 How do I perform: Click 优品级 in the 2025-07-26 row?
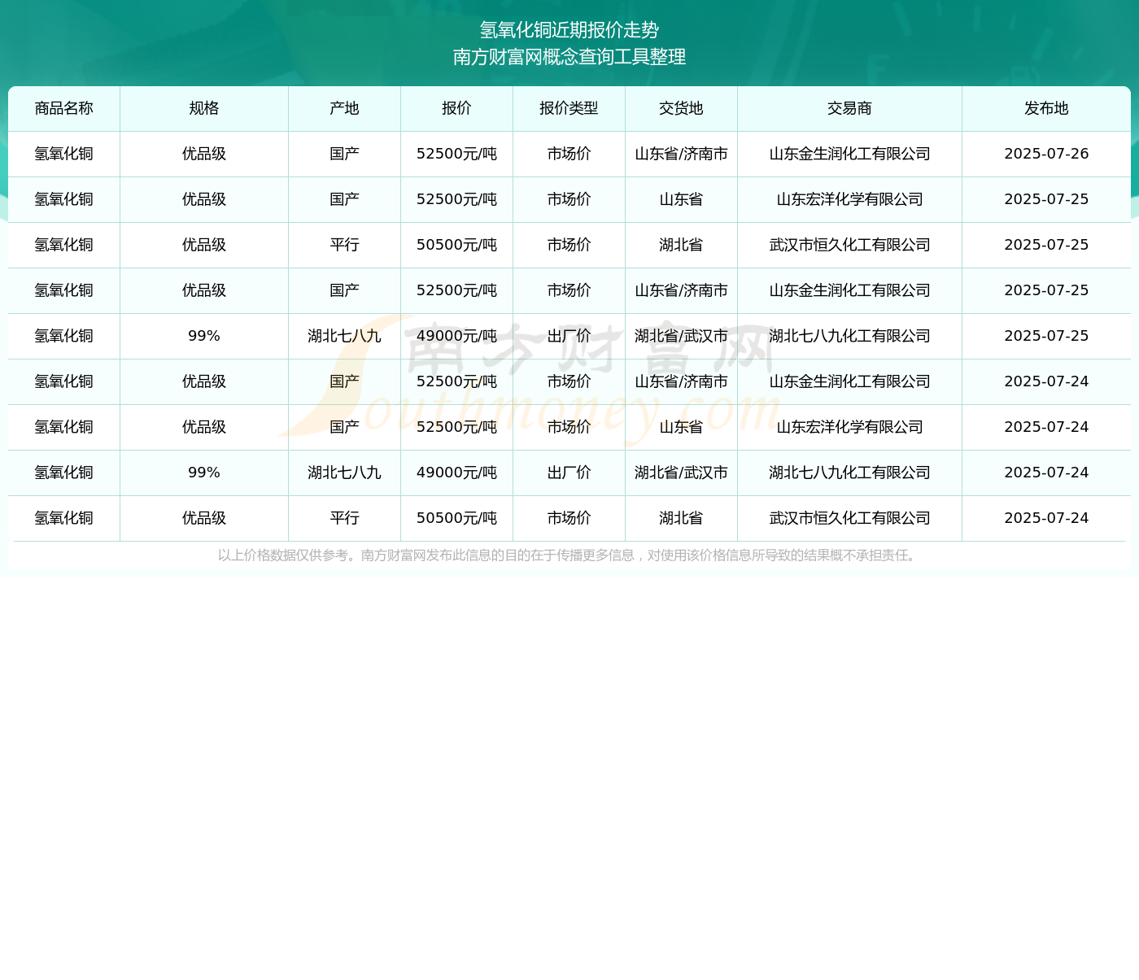coord(204,154)
